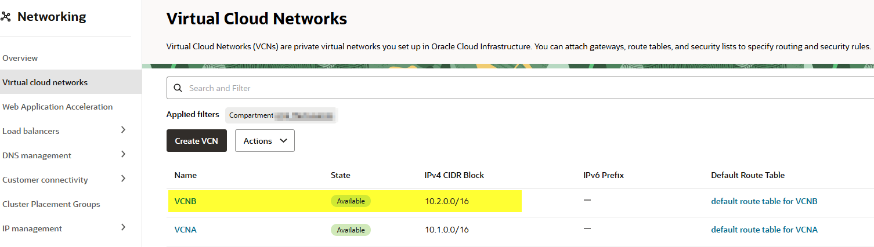Open the VCNA network link
The width and height of the screenshot is (874, 247).
coord(186,230)
